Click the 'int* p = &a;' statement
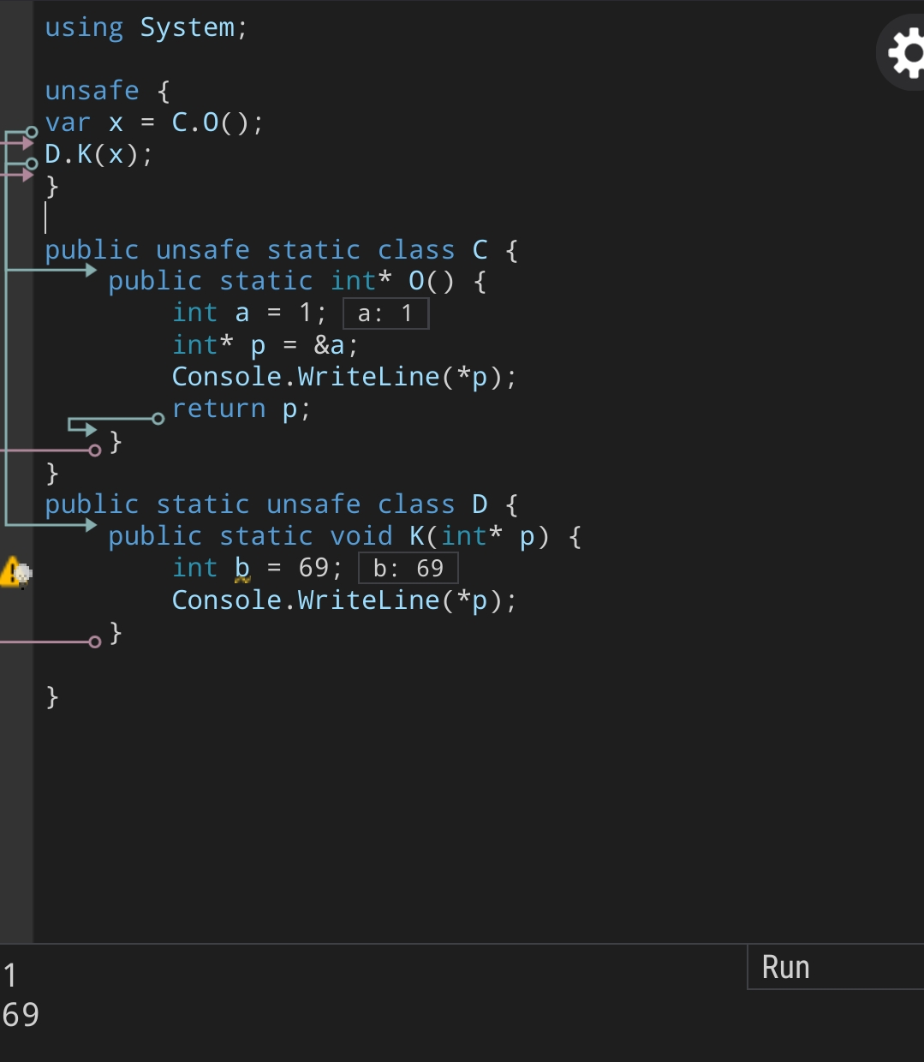The height and width of the screenshot is (1062, 924). [265, 346]
